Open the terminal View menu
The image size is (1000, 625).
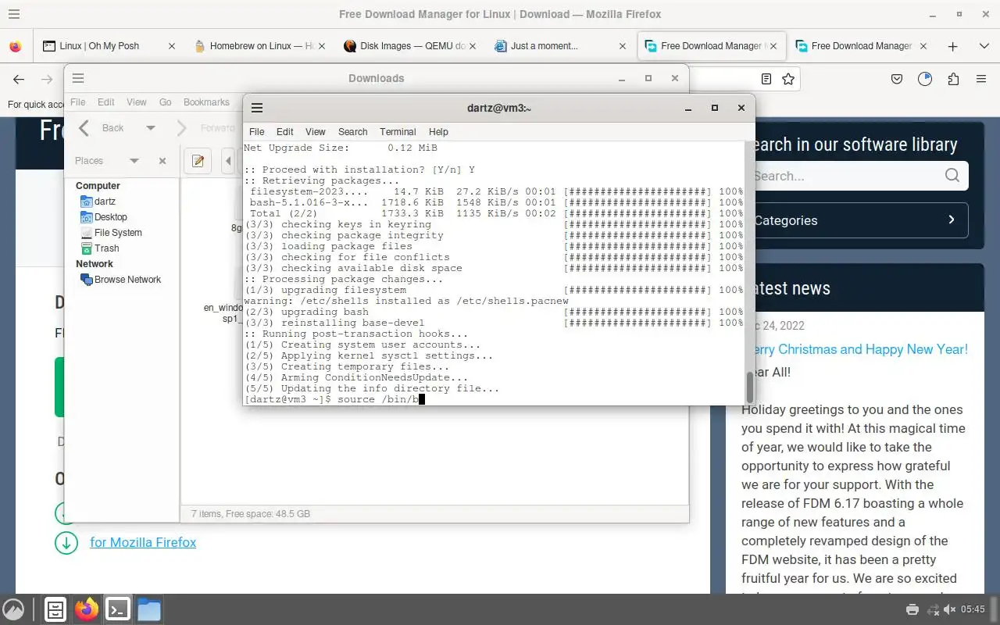(316, 132)
